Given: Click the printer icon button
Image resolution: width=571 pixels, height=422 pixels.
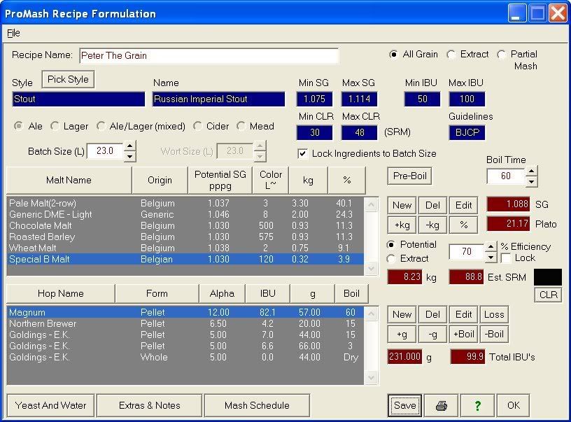Looking at the screenshot, I should pos(442,405).
